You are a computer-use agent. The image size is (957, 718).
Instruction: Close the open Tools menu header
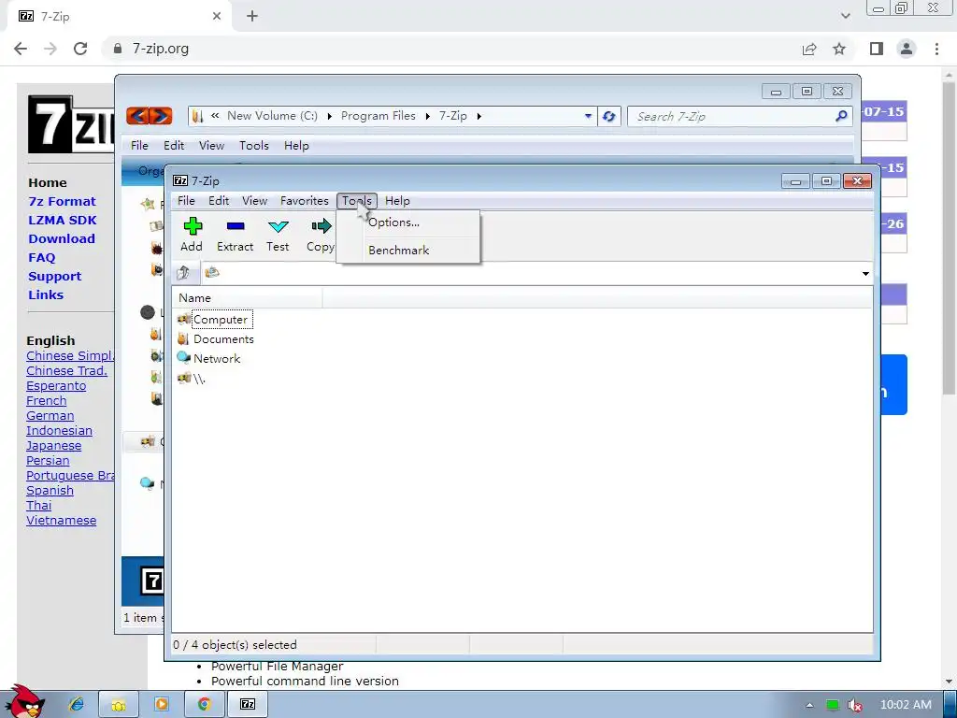(357, 201)
